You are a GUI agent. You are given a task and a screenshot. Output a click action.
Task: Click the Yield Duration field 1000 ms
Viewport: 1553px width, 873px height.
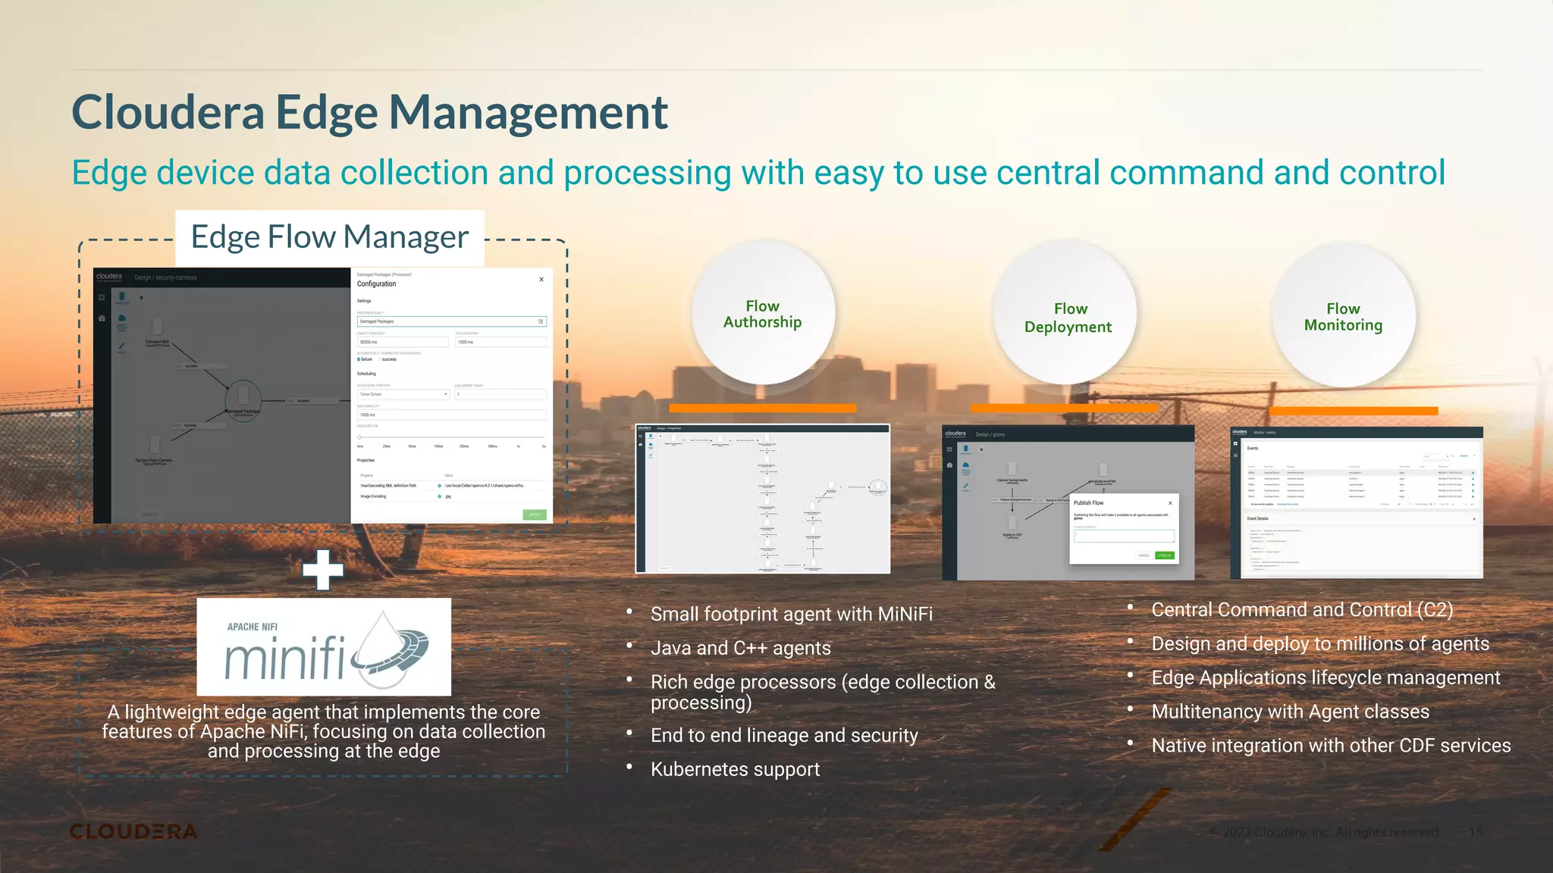(501, 342)
